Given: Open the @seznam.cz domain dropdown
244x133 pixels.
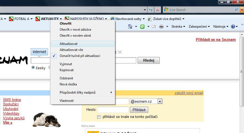Looking at the screenshot, I should (x=160, y=102).
